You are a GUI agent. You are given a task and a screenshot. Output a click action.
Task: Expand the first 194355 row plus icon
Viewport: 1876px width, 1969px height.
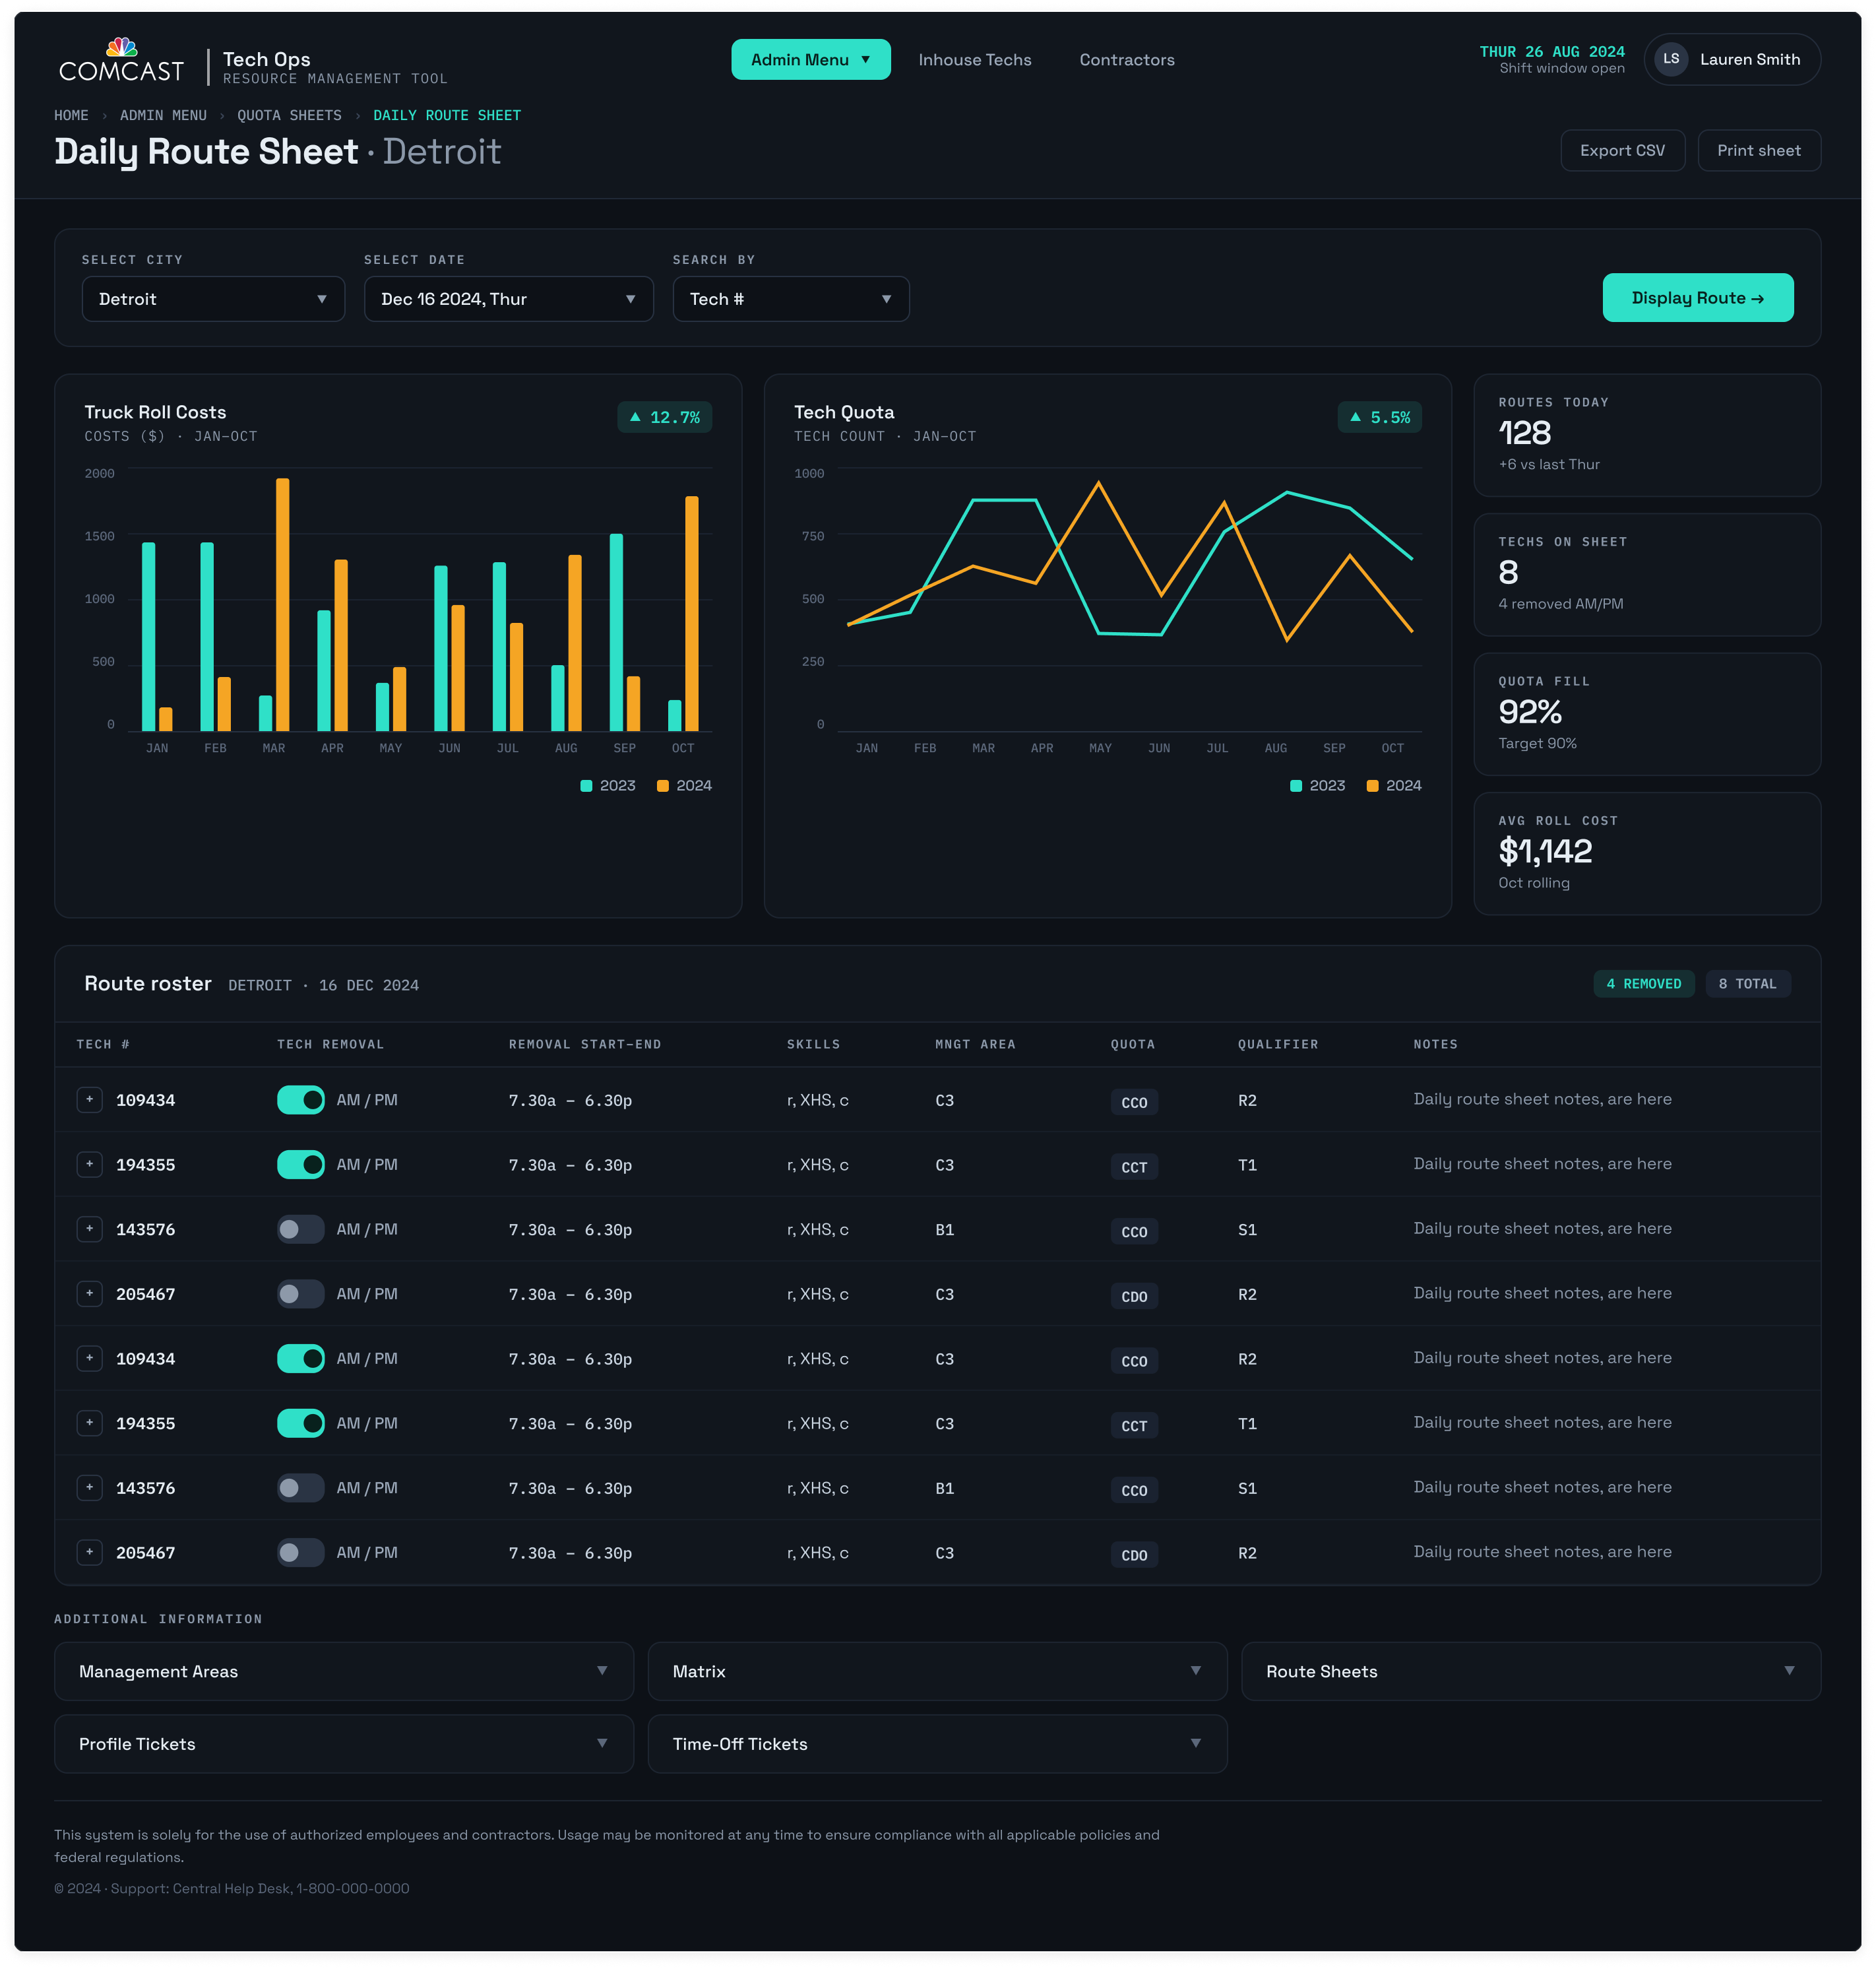89,1165
